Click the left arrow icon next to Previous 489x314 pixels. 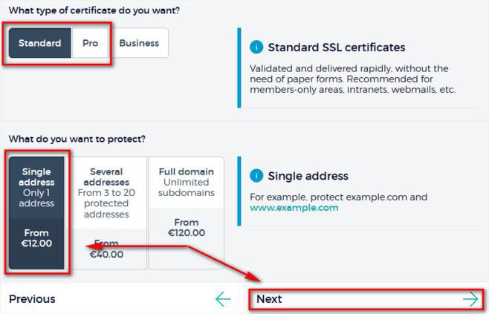pyautogui.click(x=223, y=299)
